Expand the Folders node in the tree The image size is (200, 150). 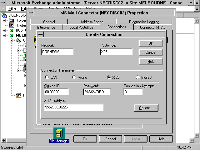4,20
